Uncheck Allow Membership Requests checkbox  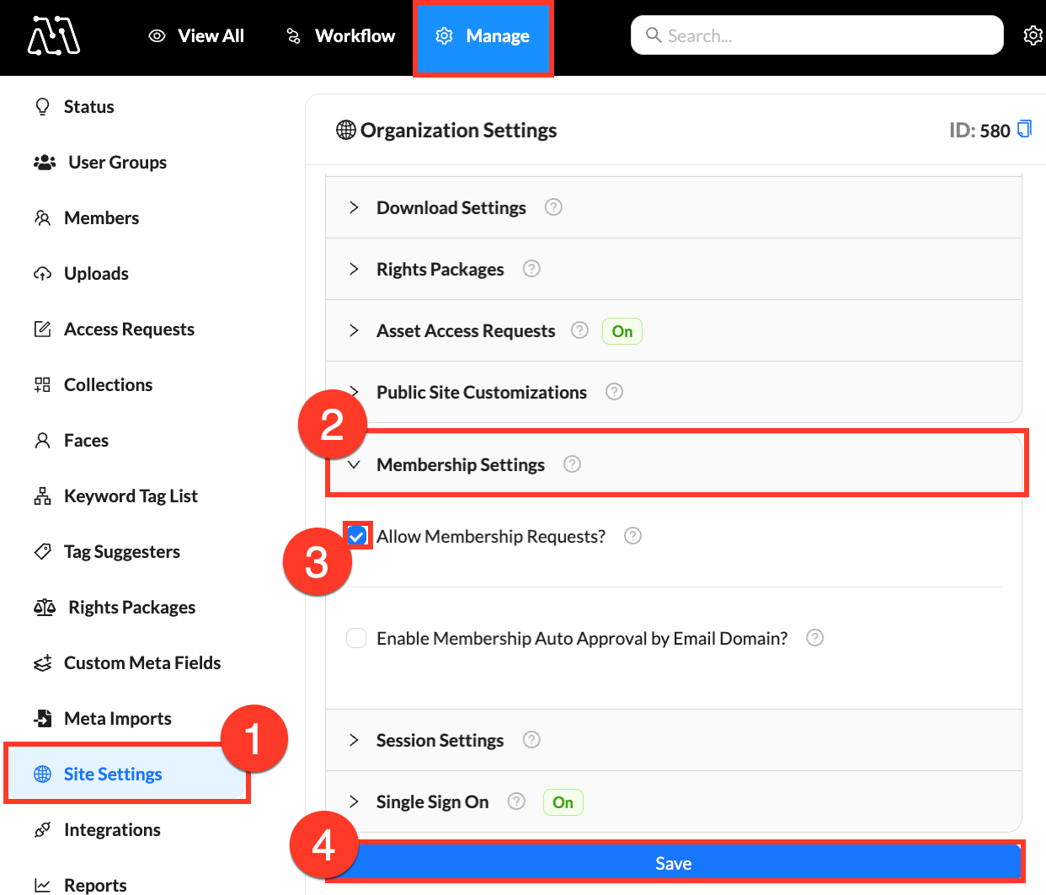coord(357,536)
